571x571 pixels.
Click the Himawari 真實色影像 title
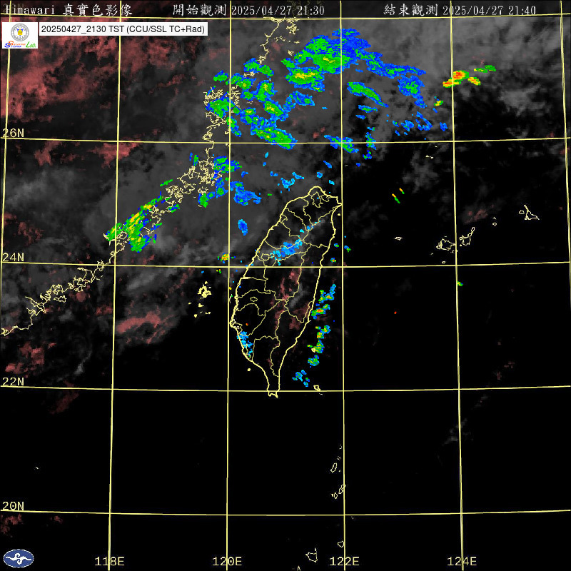click(x=69, y=10)
